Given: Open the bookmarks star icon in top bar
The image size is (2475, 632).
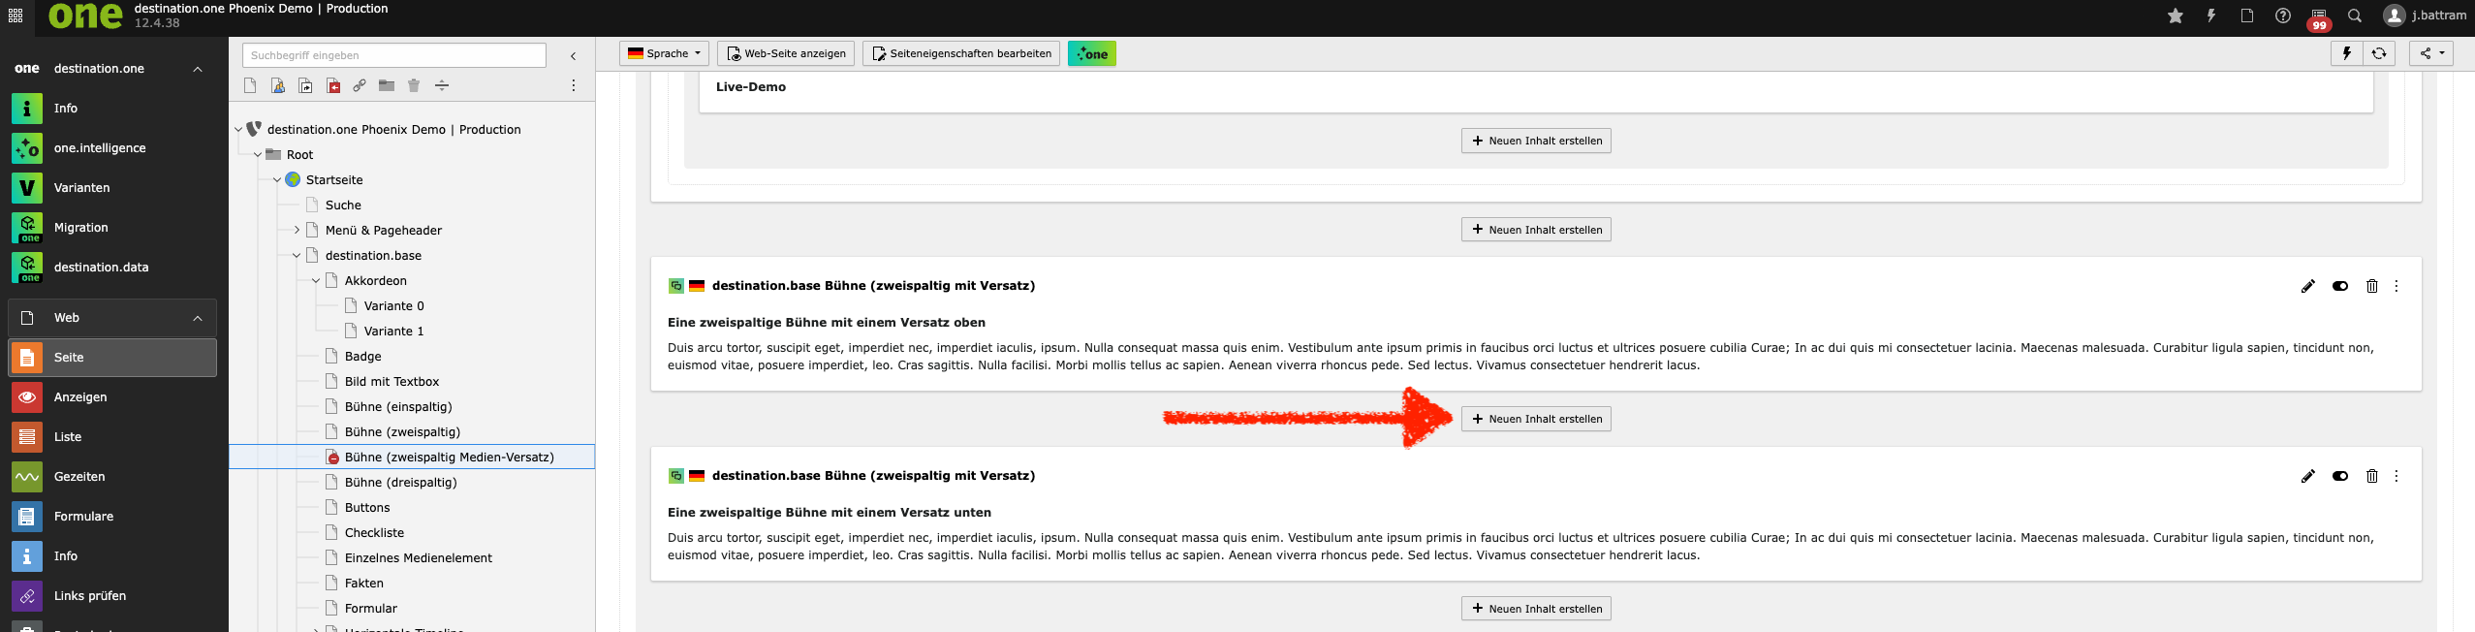Looking at the screenshot, I should pos(2176,16).
